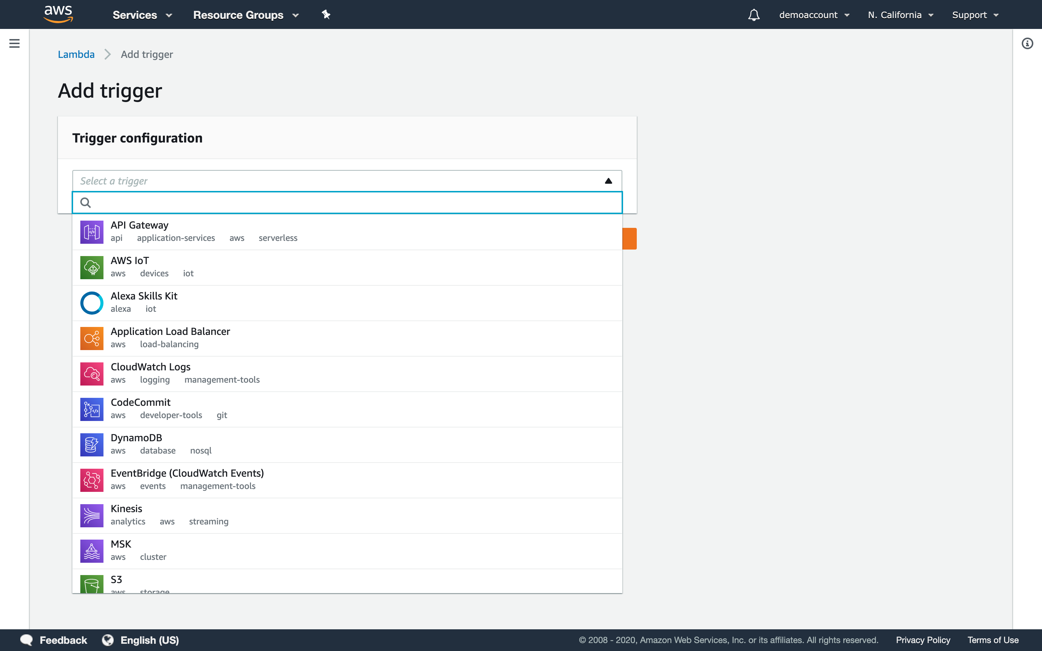The image size is (1042, 651).
Task: Open the N. California region selector
Action: [901, 15]
